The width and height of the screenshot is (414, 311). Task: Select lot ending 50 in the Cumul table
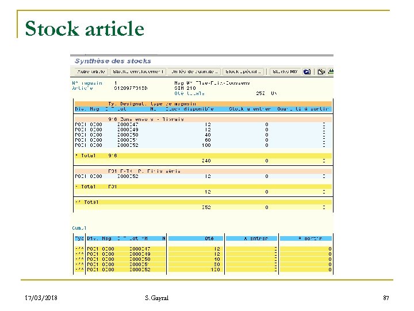pyautogui.click(x=140, y=259)
